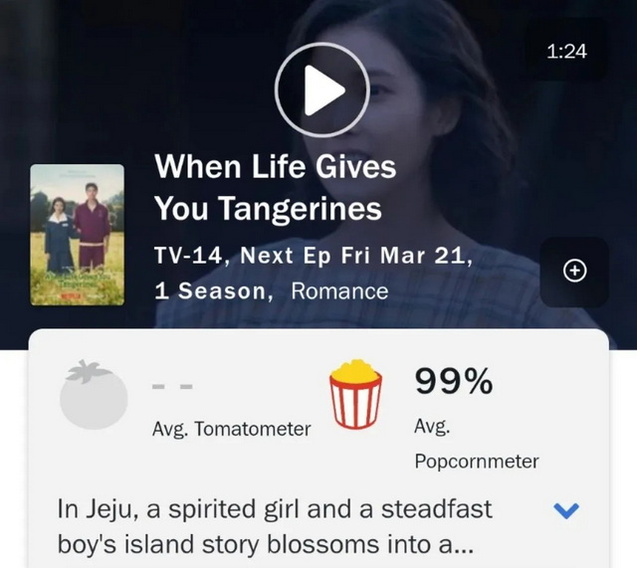This screenshot has width=637, height=568.
Task: Click the 1:24 trailer duration badge
Action: 566,52
